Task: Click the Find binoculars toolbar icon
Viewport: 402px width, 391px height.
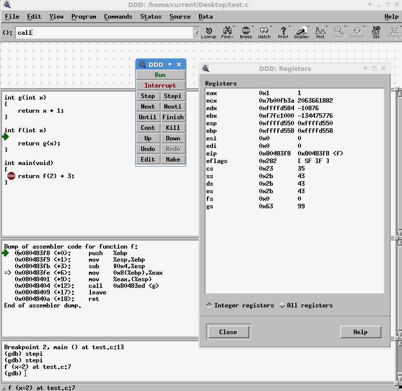Action: pyautogui.click(x=227, y=33)
